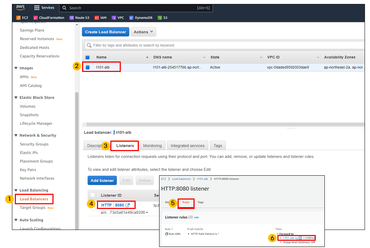Image resolution: width=370 pixels, height=248 pixels.
Task: Open the DNS name column dropdown arrow
Action: coord(204,57)
